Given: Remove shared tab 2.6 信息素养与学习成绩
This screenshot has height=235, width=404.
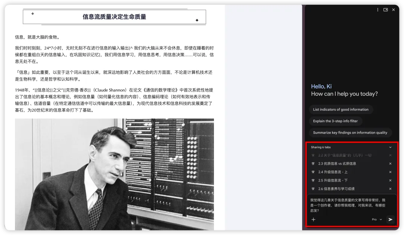Looking at the screenshot, I should 390,189.
